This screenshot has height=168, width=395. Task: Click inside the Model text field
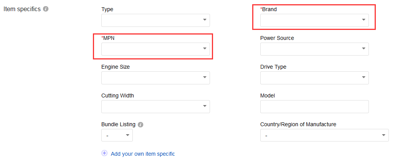[314, 107]
